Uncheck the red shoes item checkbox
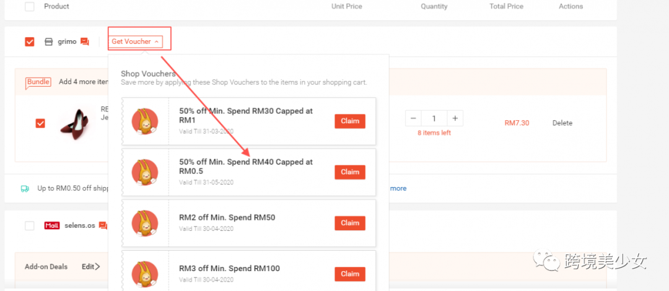 pyautogui.click(x=40, y=123)
